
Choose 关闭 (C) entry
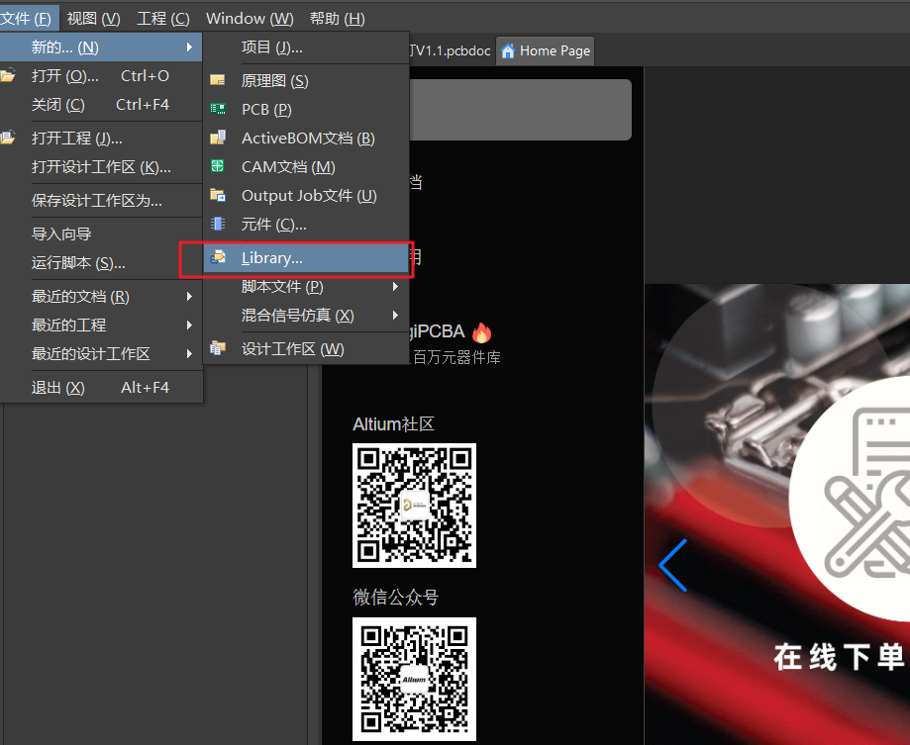click(101, 104)
